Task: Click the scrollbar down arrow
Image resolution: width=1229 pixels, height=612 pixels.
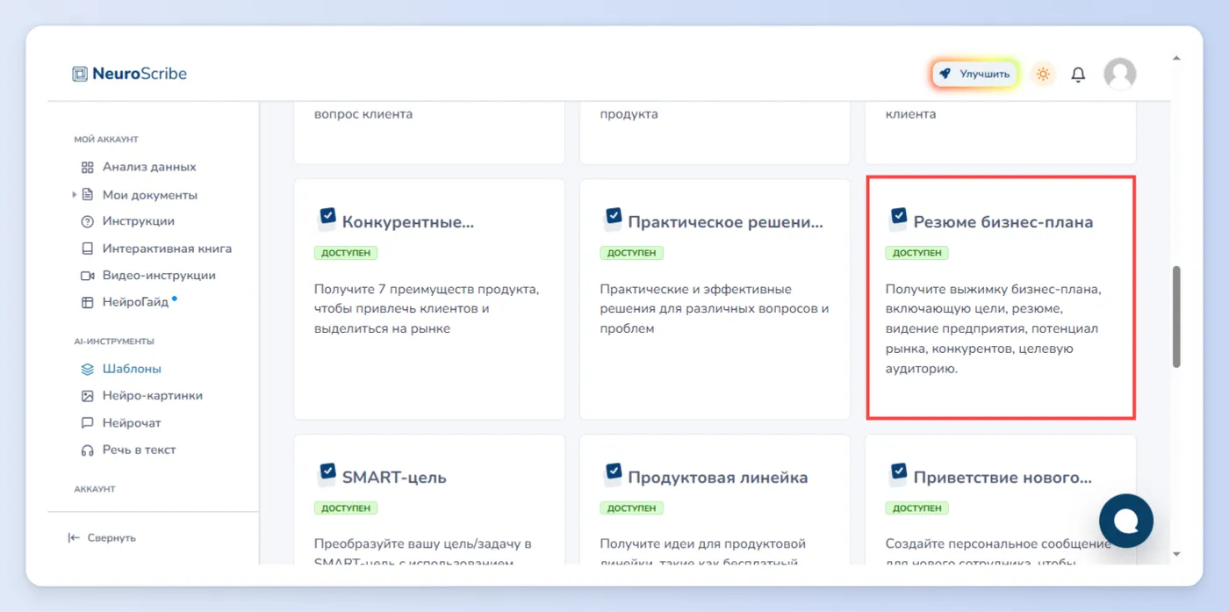Action: (1176, 554)
